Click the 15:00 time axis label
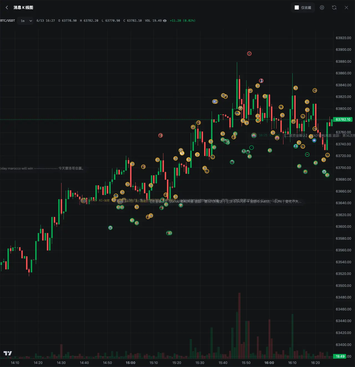 pyautogui.click(x=131, y=363)
